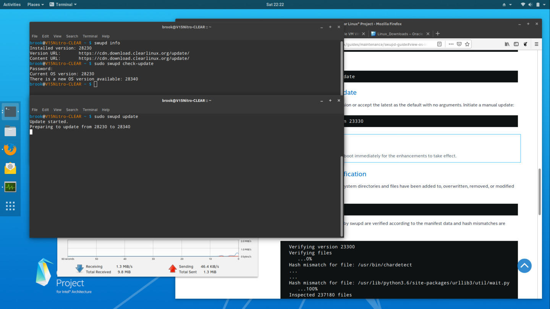Click the battery icon in top bar
Image resolution: width=550 pixels, height=309 pixels.
(x=538, y=5)
